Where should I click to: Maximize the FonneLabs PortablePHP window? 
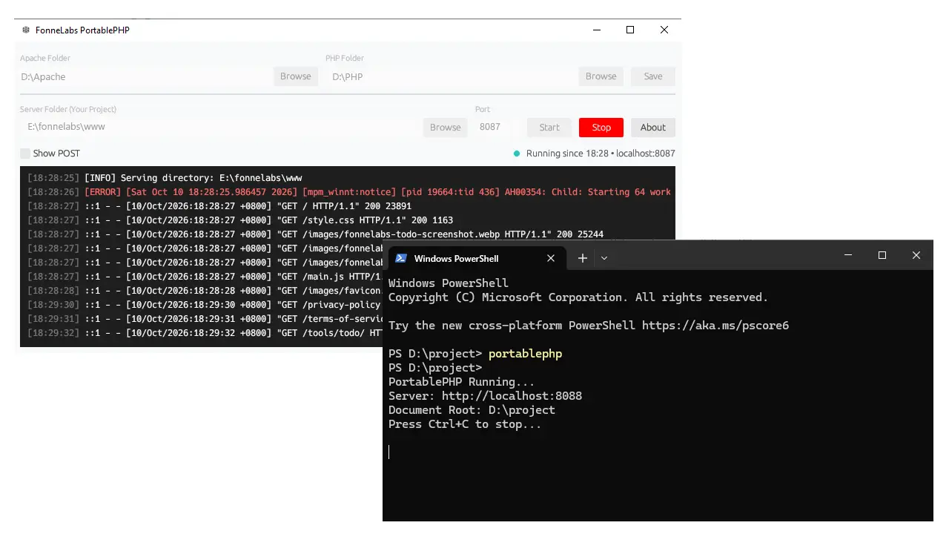point(630,30)
